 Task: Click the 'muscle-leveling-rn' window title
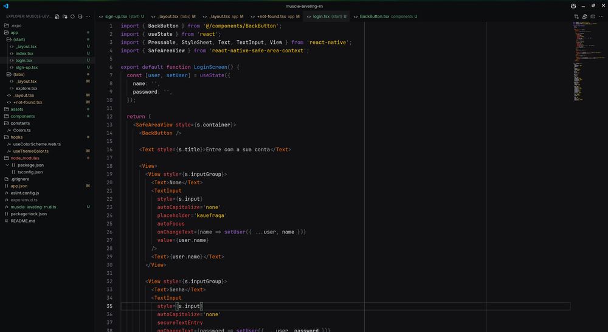304,6
